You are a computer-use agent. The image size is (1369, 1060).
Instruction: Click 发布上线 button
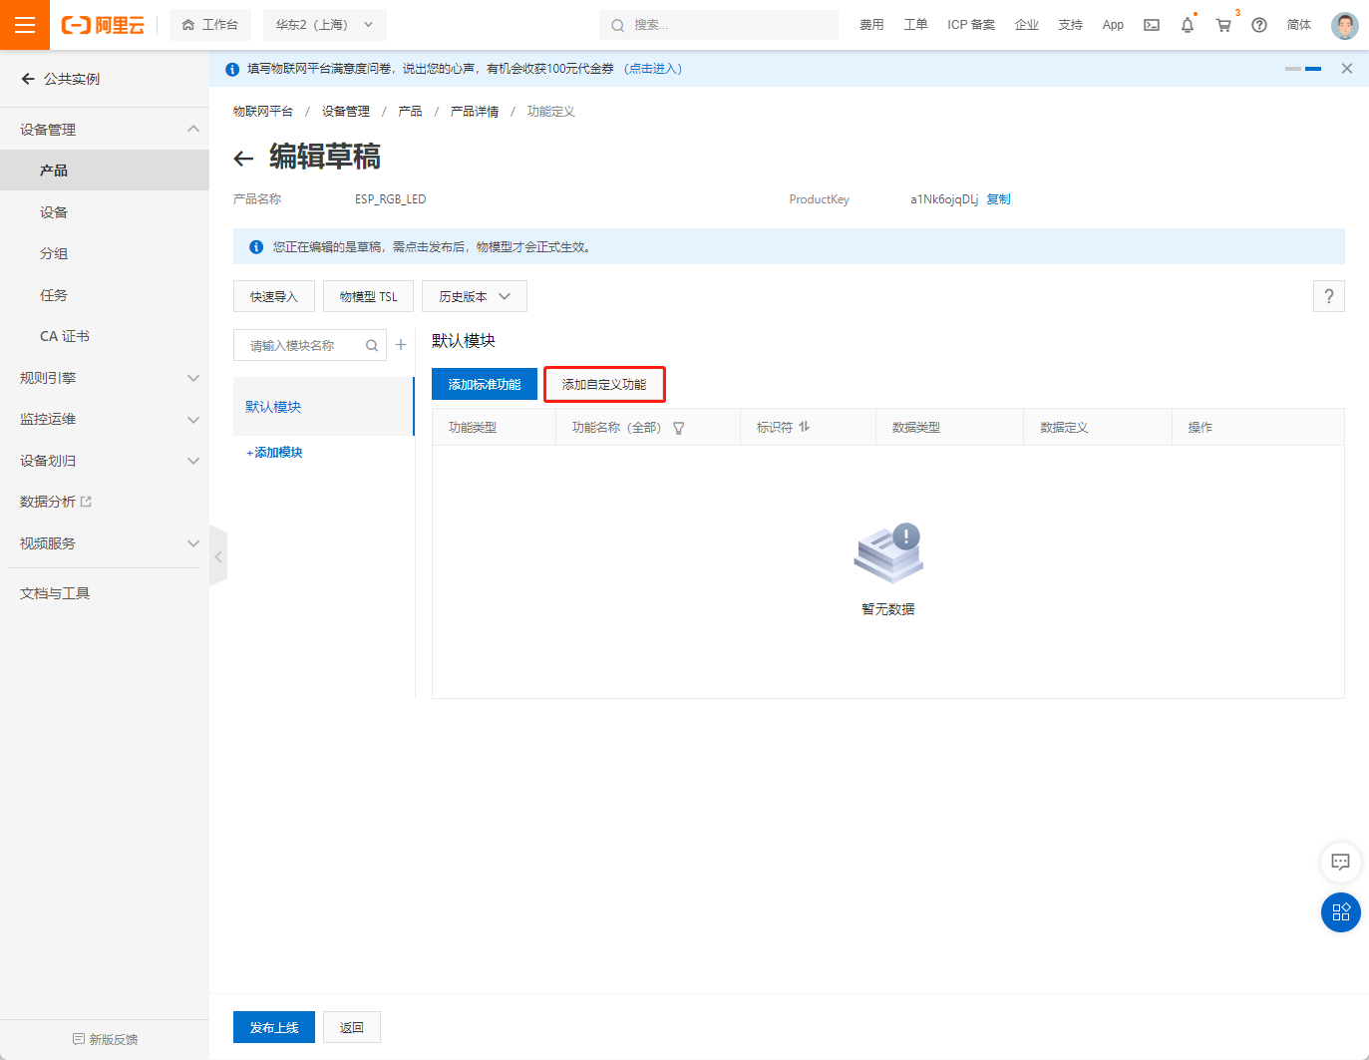click(274, 1027)
